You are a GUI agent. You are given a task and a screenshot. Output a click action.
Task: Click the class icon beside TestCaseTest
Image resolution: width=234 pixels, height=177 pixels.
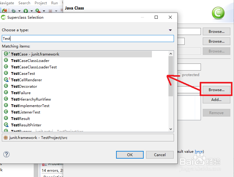6,73
